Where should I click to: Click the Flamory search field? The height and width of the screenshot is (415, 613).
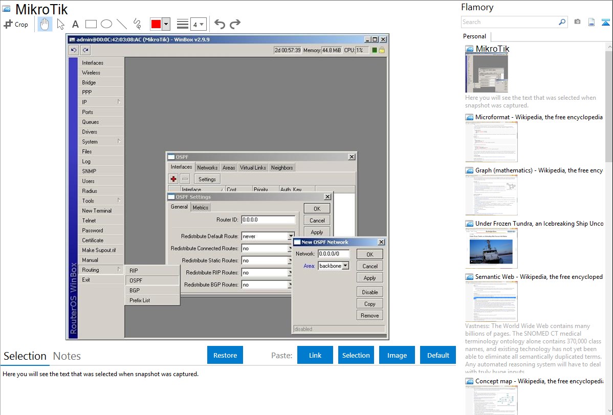pyautogui.click(x=509, y=22)
